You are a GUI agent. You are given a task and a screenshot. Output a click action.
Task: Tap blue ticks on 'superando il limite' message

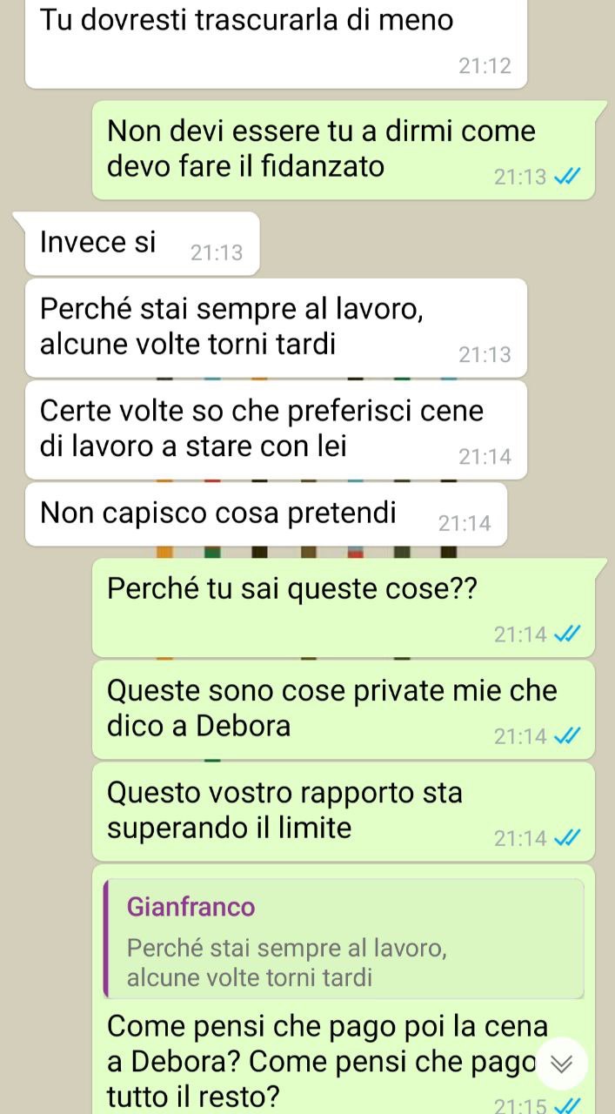pyautogui.click(x=568, y=838)
